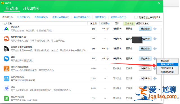
Task: Click the 金山WPS表格 green icon
Action: pyautogui.click(x=6, y=98)
